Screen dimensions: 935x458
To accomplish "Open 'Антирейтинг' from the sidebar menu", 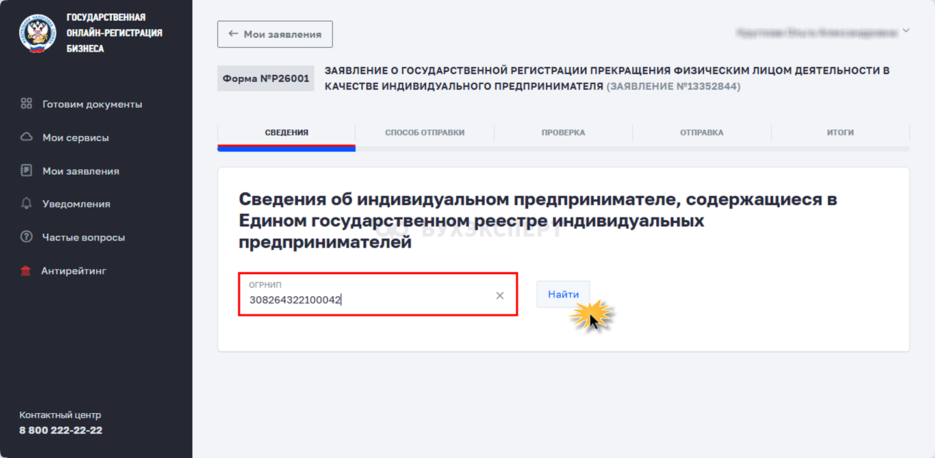I will point(73,271).
